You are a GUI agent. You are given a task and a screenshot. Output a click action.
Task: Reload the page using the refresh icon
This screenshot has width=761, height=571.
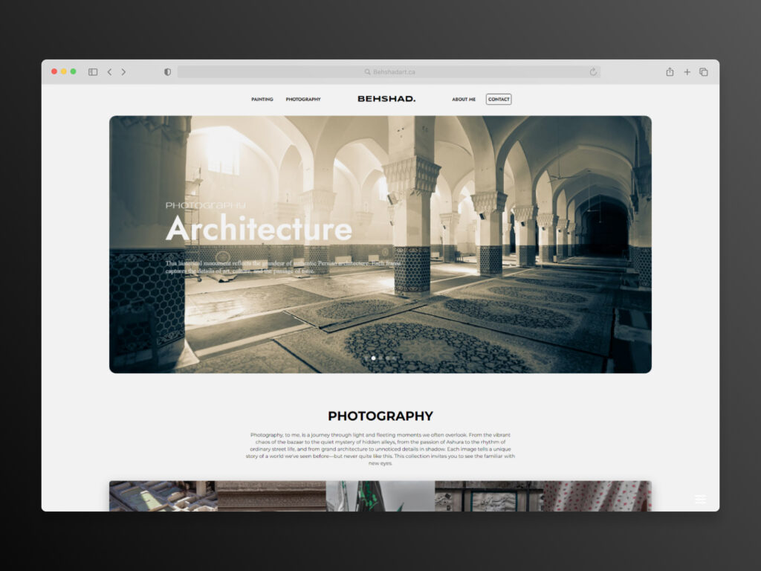(593, 72)
